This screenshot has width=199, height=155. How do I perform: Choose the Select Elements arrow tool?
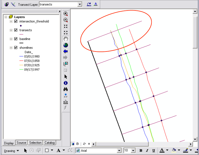coord(66,76)
